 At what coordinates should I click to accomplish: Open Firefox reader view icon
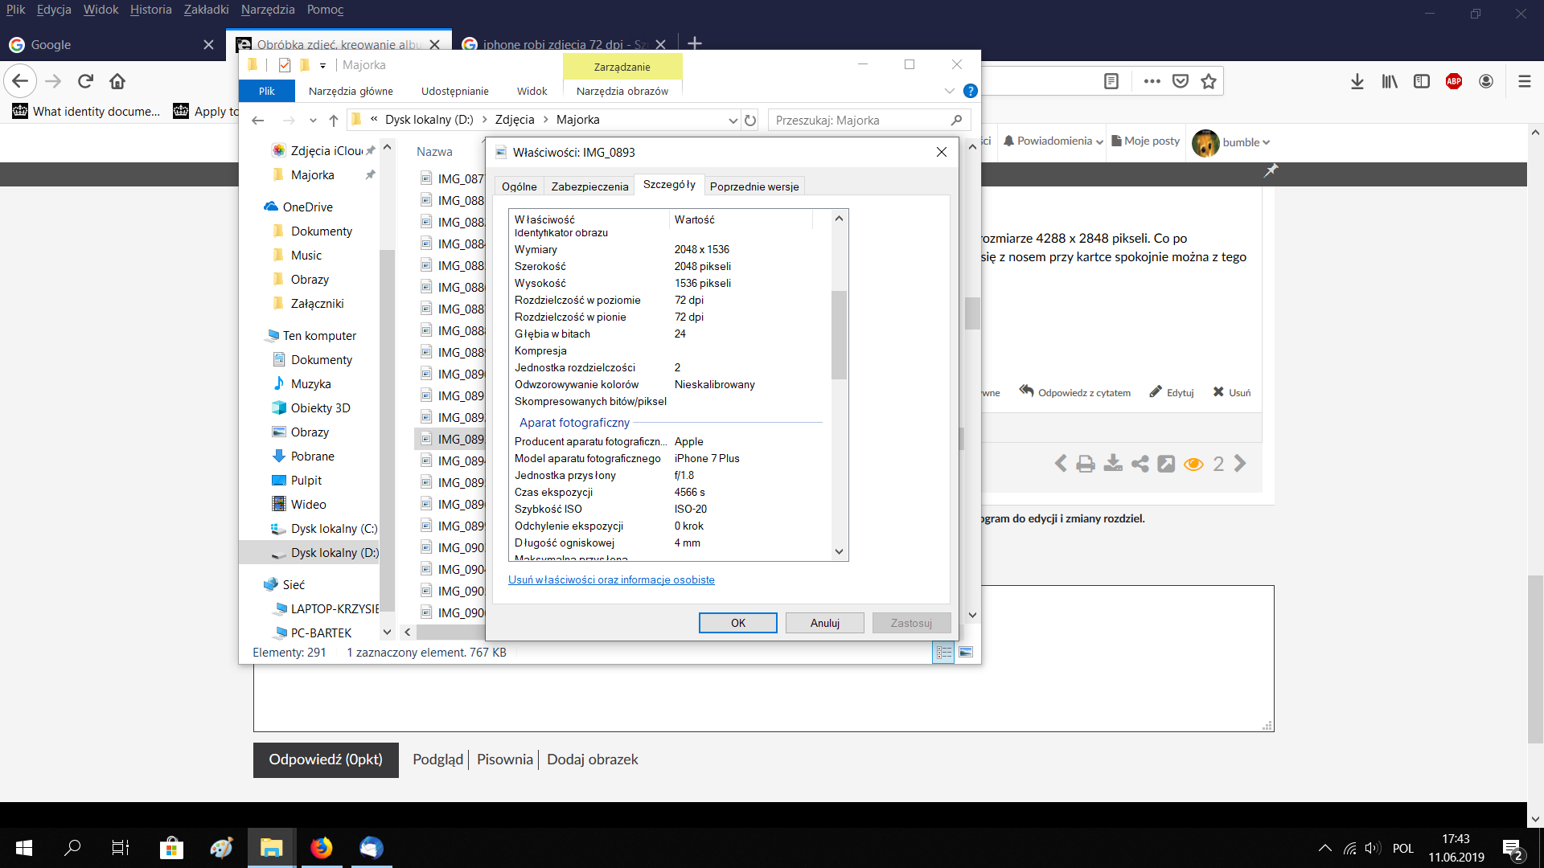pos(1111,81)
